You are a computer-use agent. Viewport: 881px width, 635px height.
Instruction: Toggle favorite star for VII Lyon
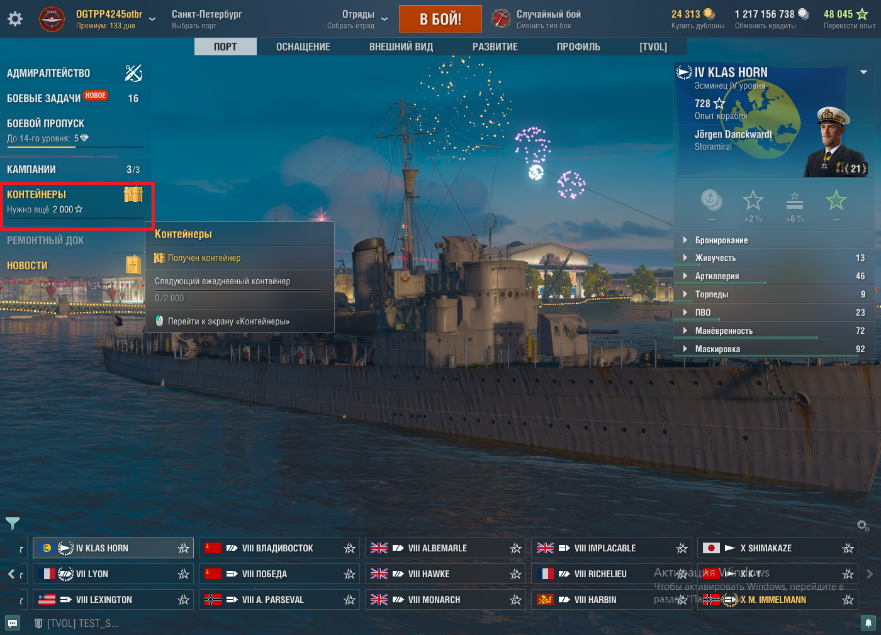183,574
